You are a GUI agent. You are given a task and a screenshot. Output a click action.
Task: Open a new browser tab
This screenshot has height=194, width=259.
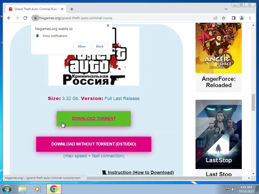click(x=72, y=9)
